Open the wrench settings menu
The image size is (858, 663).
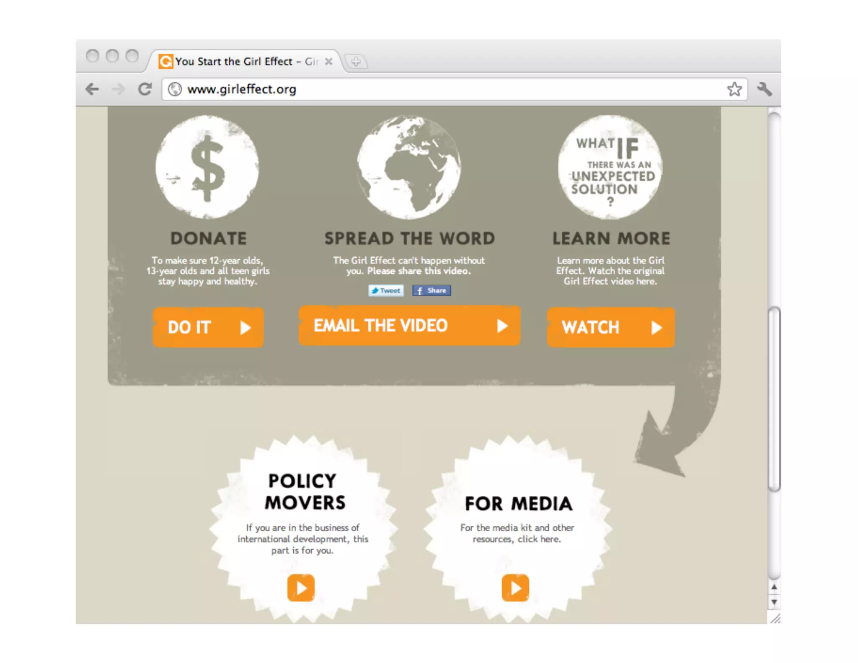[x=765, y=89]
